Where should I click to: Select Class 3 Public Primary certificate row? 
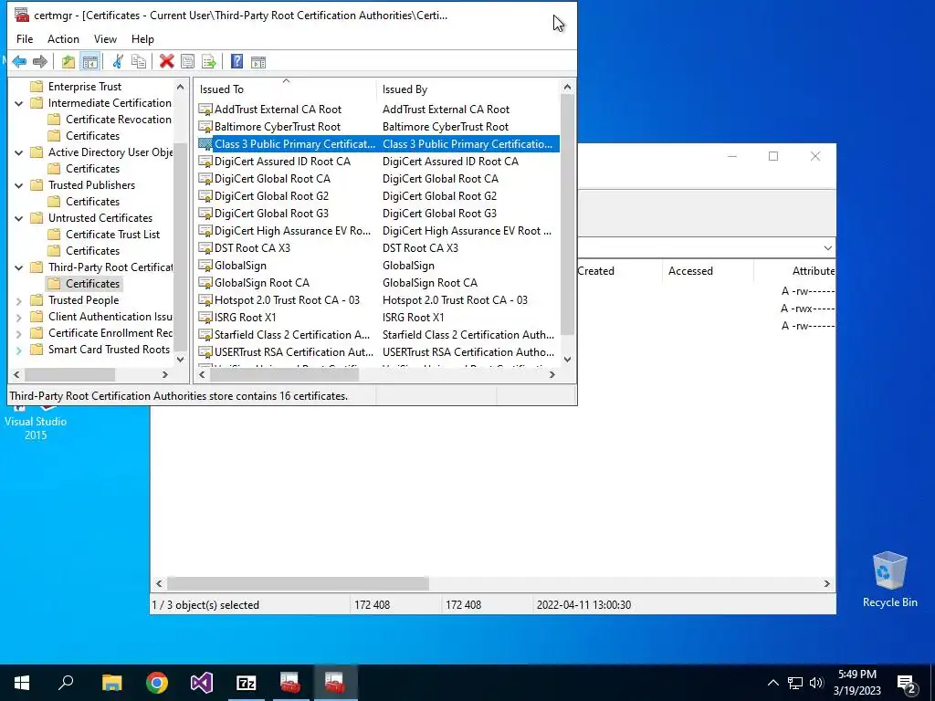tap(378, 143)
